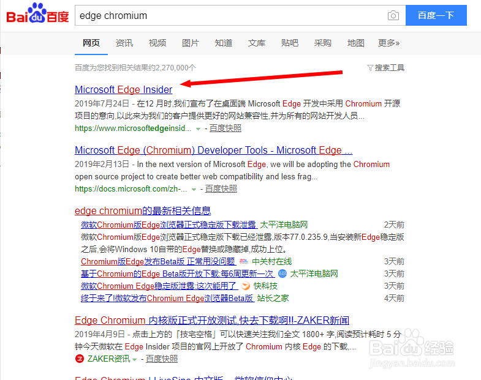The width and height of the screenshot is (481, 380).
Task: Go to the 采购 tab
Action: (x=323, y=43)
